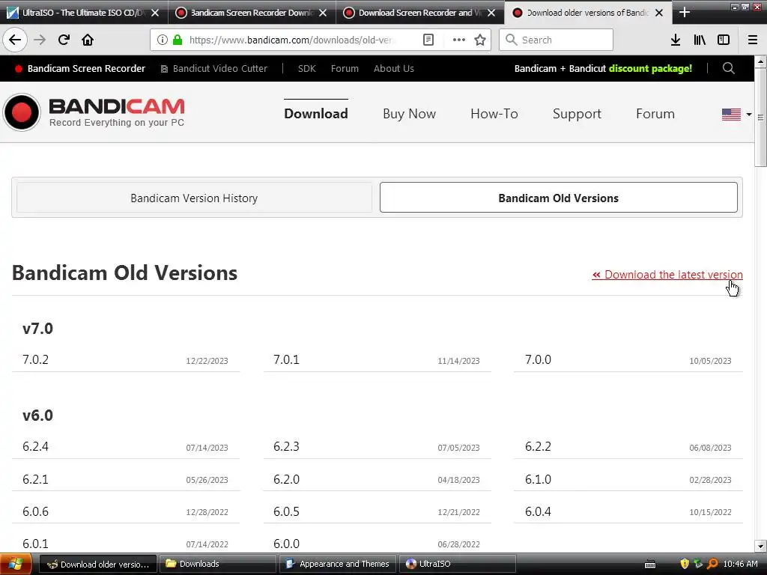Switch to UltraISO in the taskbar
The width and height of the screenshot is (767, 575).
pyautogui.click(x=458, y=564)
